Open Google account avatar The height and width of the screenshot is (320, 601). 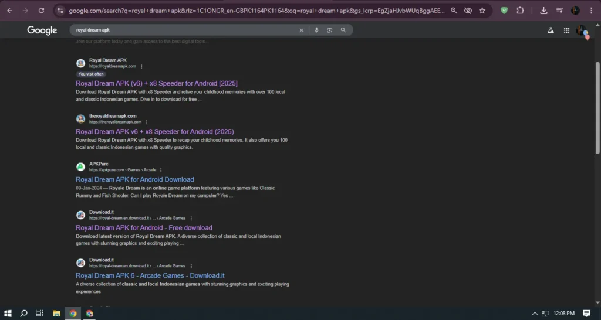pyautogui.click(x=582, y=31)
